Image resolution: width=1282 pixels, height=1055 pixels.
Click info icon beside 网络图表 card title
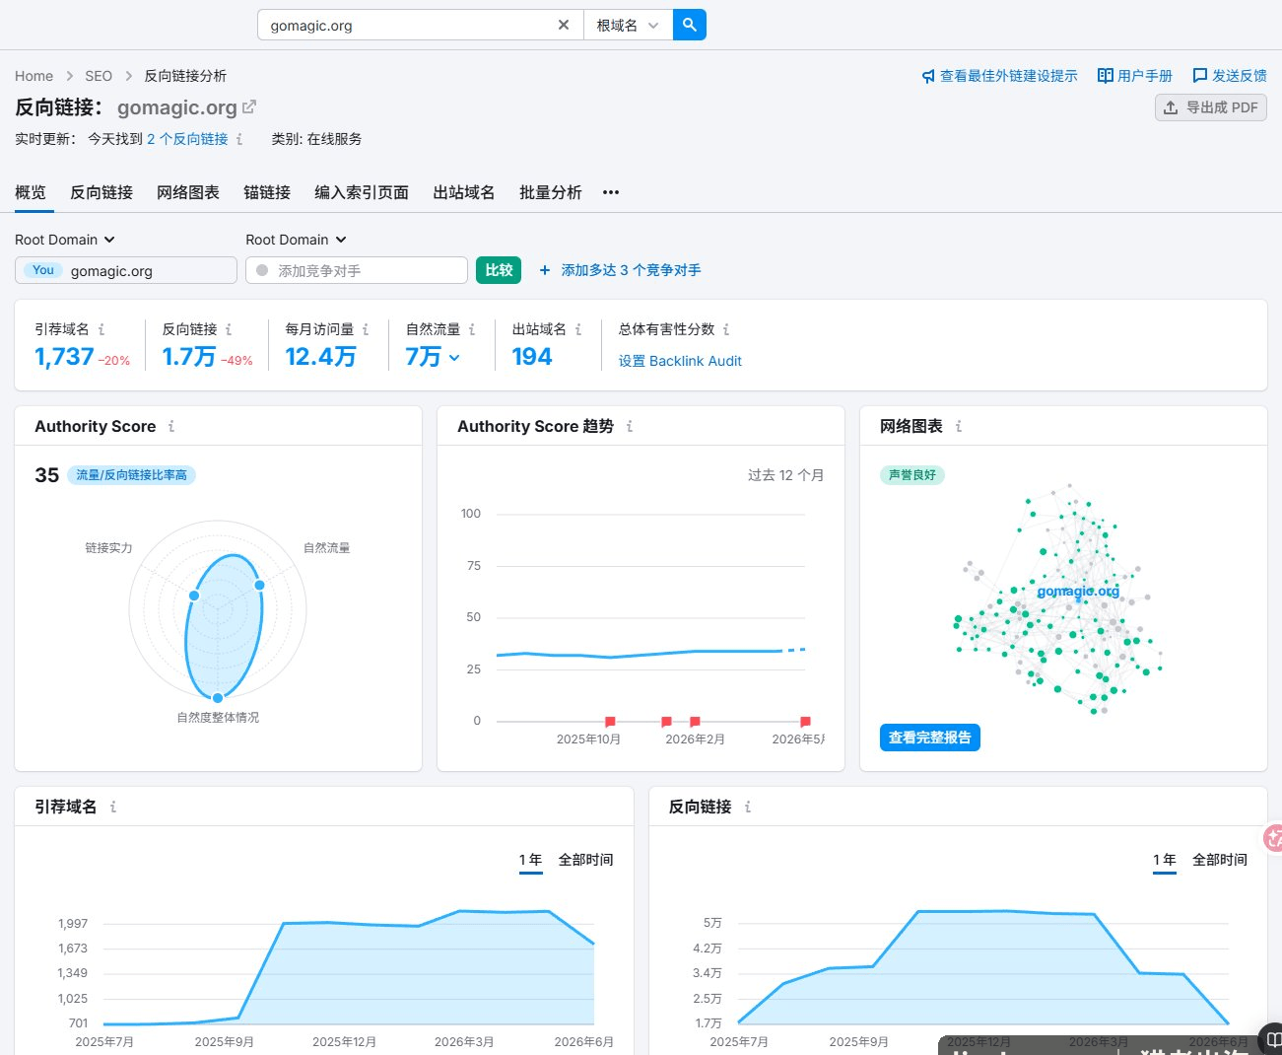pyautogui.click(x=959, y=426)
